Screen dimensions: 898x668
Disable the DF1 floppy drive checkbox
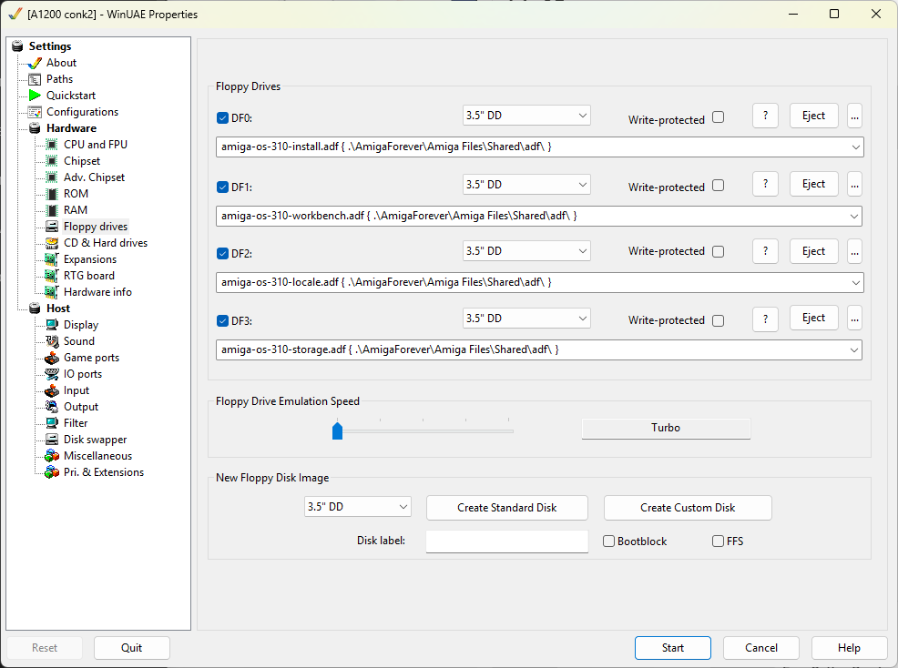click(223, 187)
